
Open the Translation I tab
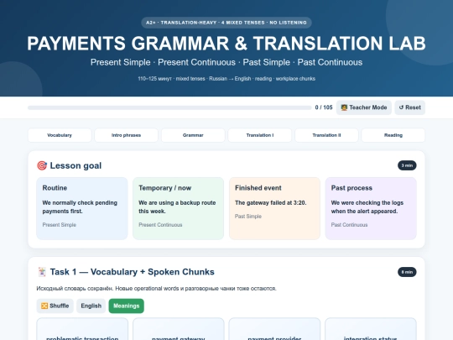[260, 135]
